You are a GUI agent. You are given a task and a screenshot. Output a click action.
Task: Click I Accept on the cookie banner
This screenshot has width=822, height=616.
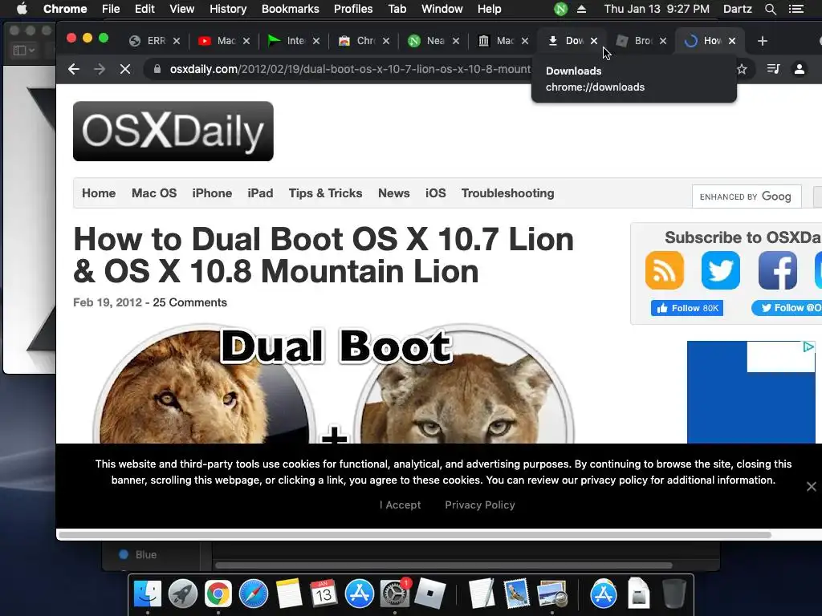(x=400, y=505)
